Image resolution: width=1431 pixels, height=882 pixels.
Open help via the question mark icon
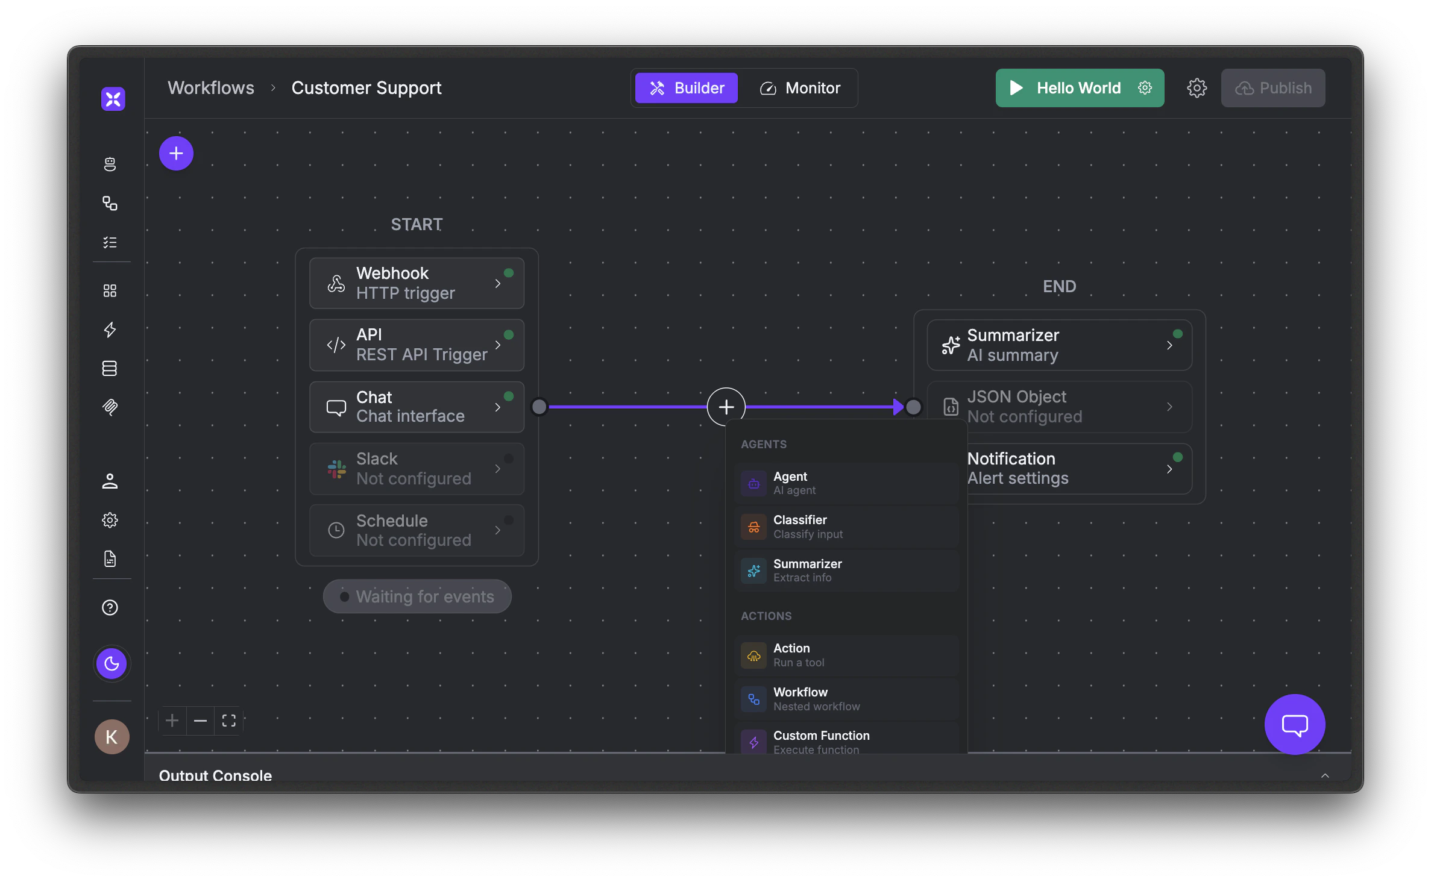[x=111, y=607]
